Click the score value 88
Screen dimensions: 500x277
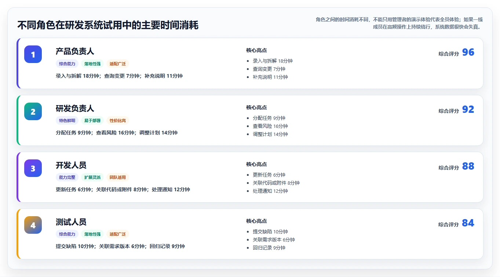(468, 166)
